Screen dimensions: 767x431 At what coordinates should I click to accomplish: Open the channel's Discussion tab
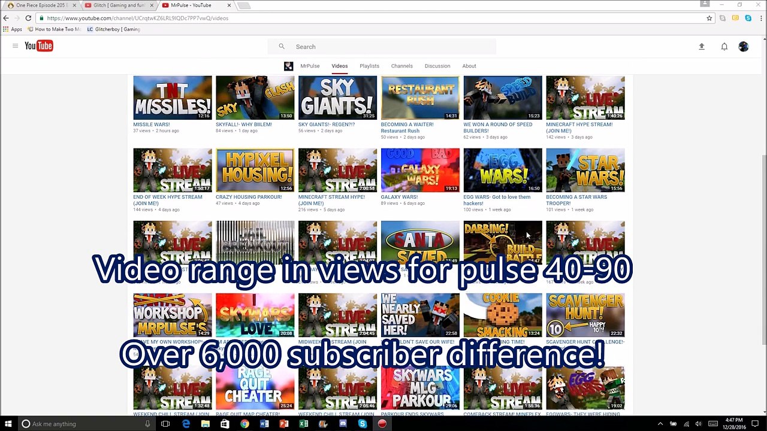click(x=437, y=66)
